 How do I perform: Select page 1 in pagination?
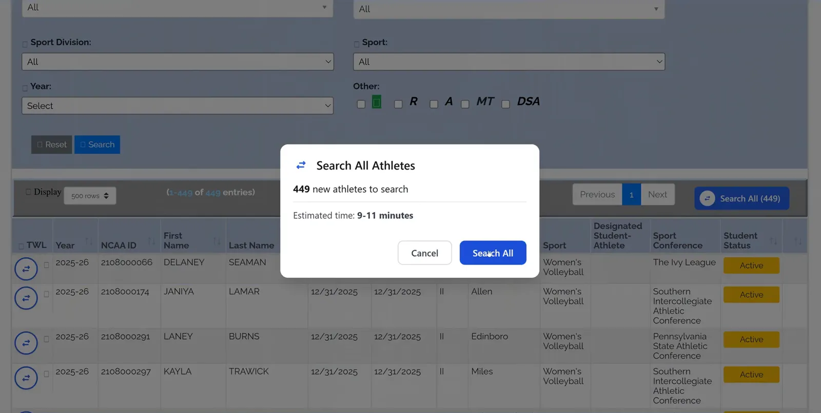631,194
